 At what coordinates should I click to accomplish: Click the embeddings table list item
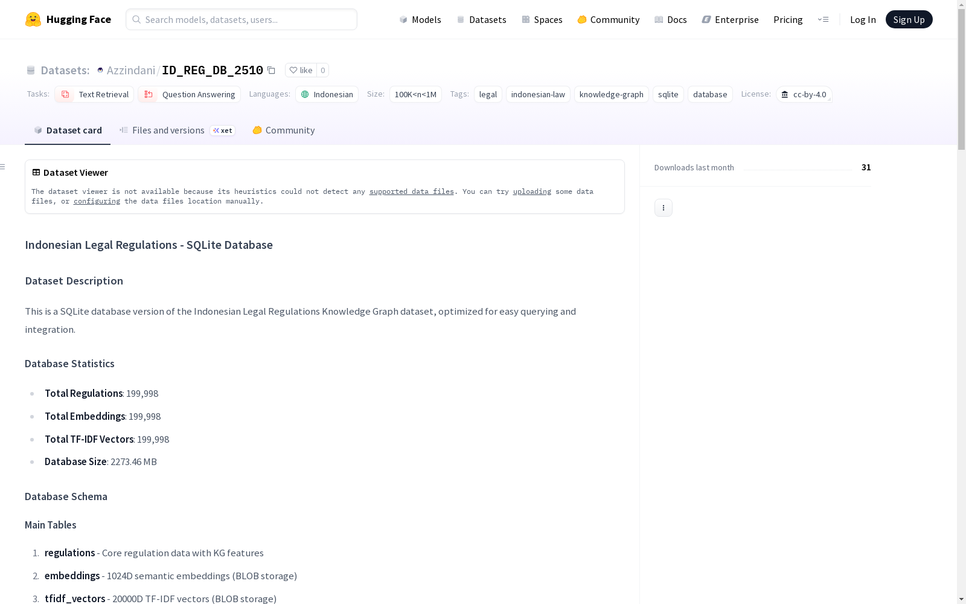[171, 576]
